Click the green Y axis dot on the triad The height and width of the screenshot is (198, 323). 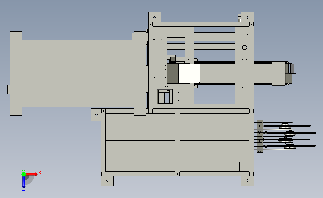click(x=23, y=174)
